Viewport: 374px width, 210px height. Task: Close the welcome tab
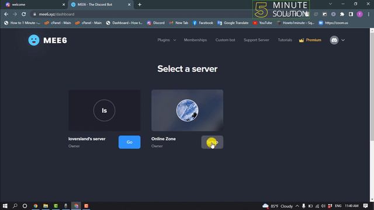point(64,5)
